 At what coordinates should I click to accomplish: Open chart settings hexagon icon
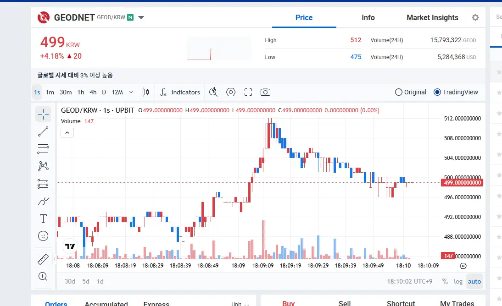pos(231,92)
